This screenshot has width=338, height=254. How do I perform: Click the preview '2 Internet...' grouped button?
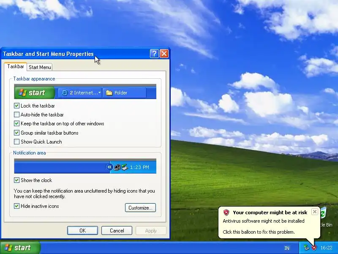pos(80,93)
